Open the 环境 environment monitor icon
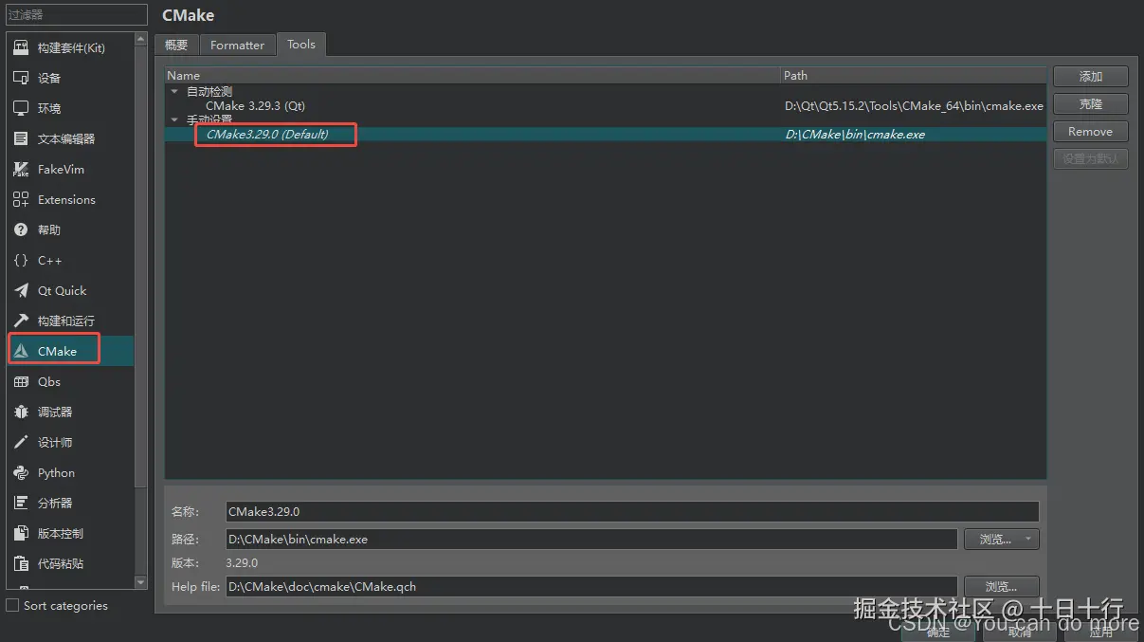The width and height of the screenshot is (1144, 642). (21, 108)
